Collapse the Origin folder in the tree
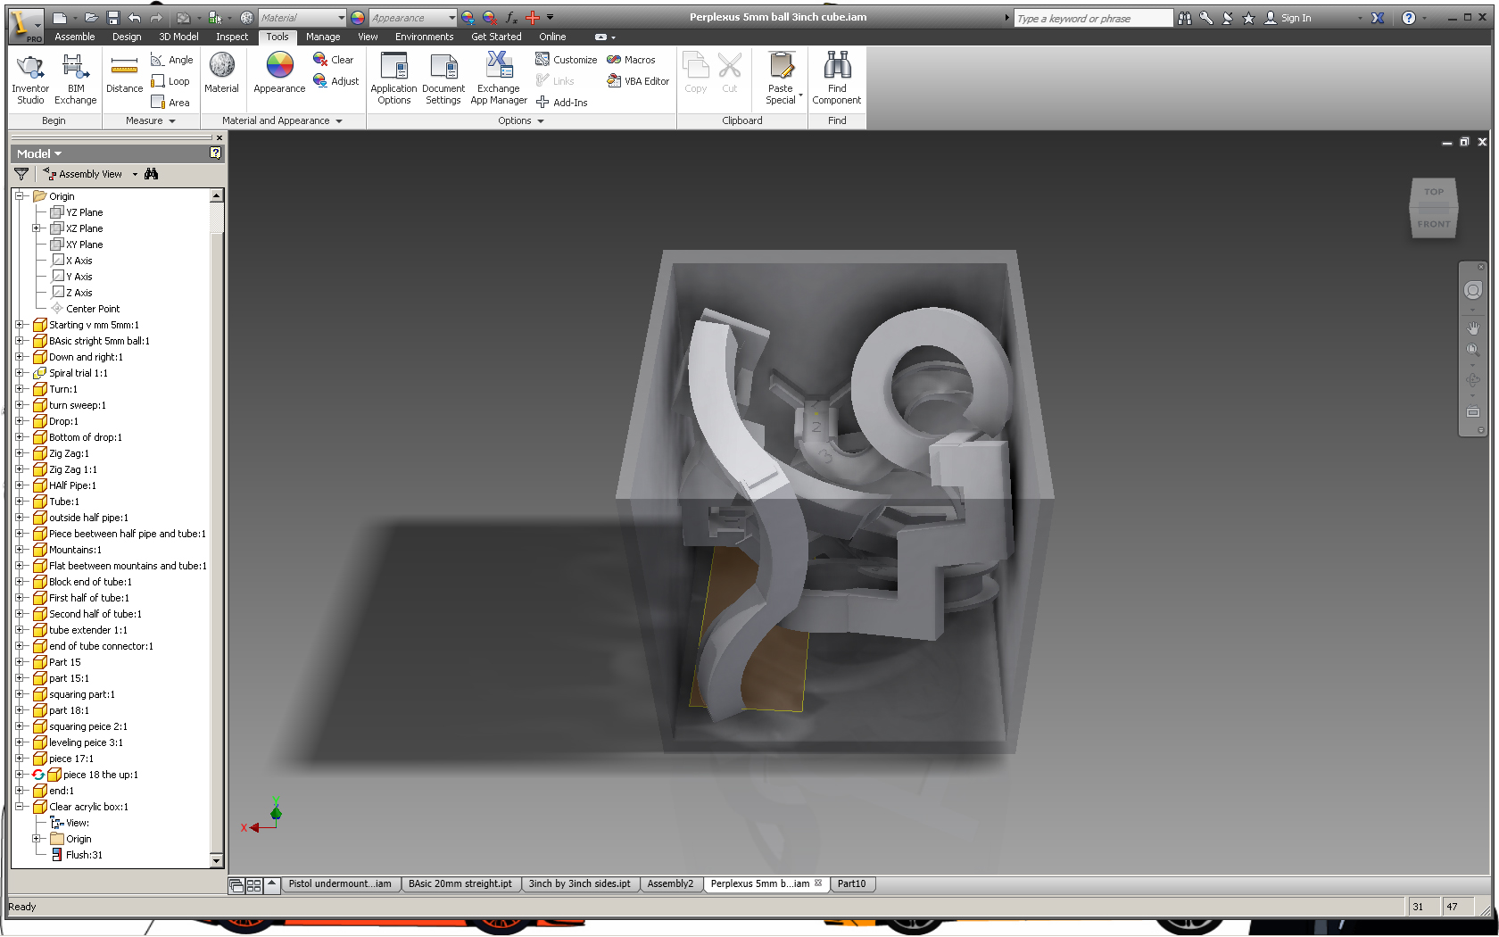Image resolution: width=1499 pixels, height=937 pixels. pyautogui.click(x=20, y=196)
